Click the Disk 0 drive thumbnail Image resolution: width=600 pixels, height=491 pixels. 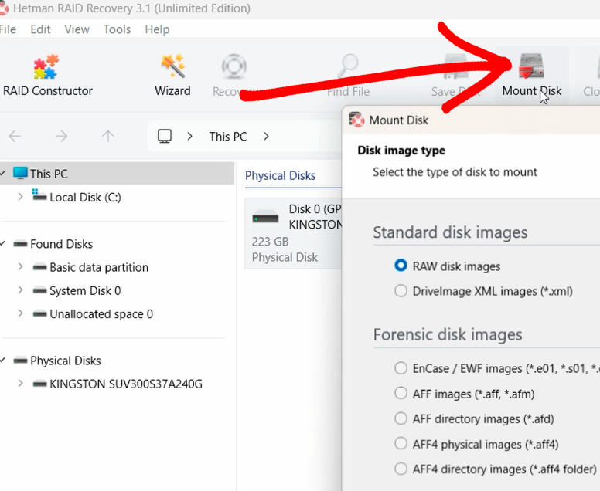tap(265, 217)
